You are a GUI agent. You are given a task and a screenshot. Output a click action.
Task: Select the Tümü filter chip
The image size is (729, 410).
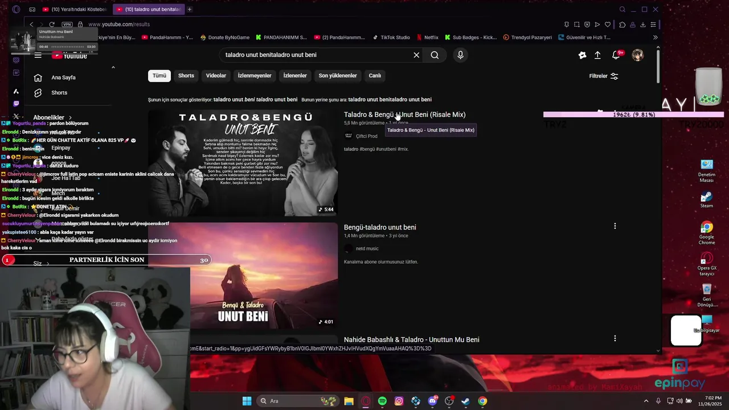tap(159, 76)
